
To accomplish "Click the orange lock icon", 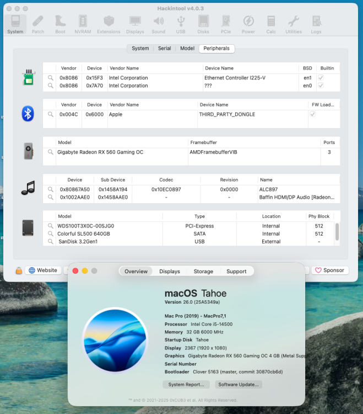I will click(x=19, y=270).
